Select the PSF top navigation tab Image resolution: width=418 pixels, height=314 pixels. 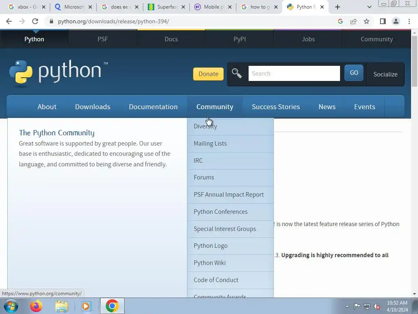(x=102, y=39)
